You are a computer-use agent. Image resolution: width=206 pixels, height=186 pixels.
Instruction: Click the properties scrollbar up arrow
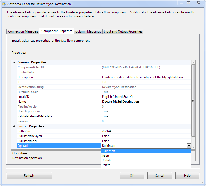[x=193, y=62]
